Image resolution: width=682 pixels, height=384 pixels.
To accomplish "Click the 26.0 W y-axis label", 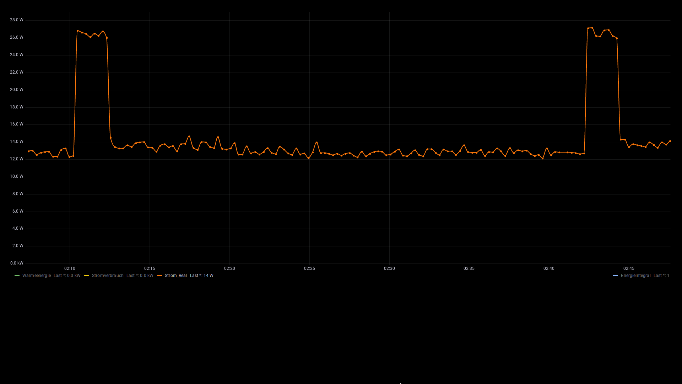I will coord(17,37).
